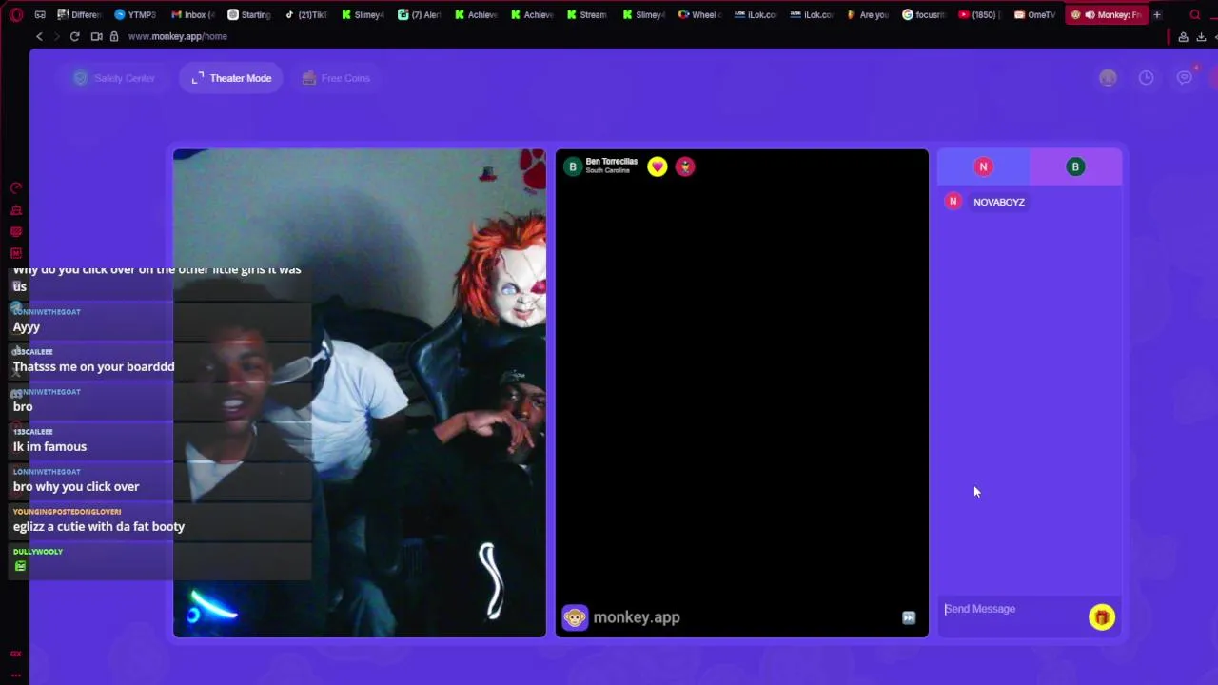
Task: Select the N chat tab
Action: click(984, 167)
